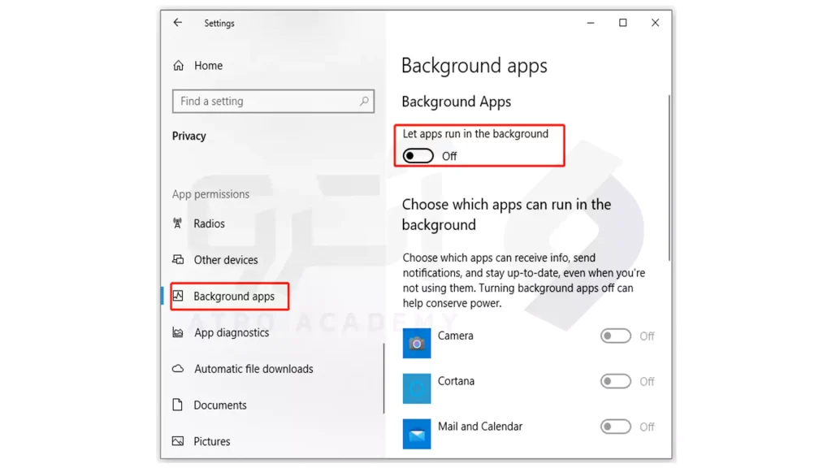The width and height of the screenshot is (832, 468).
Task: Click the Camera app icon
Action: pyautogui.click(x=417, y=344)
